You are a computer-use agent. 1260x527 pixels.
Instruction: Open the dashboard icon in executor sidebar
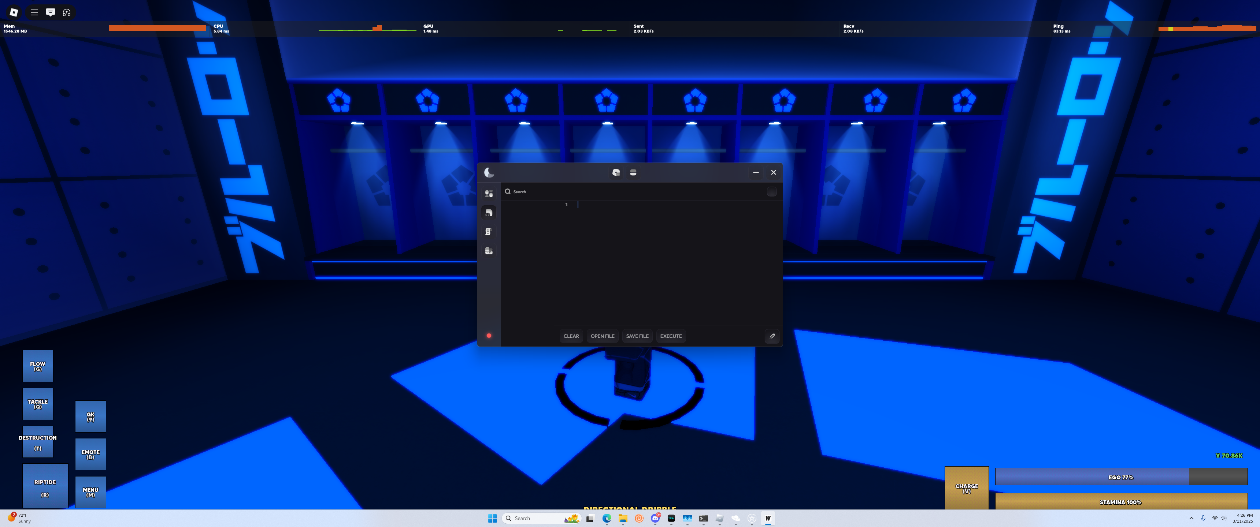tap(489, 193)
